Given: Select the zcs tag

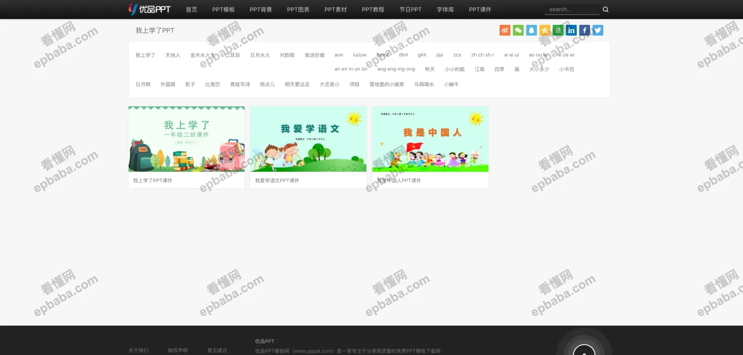Looking at the screenshot, I should pos(457,55).
